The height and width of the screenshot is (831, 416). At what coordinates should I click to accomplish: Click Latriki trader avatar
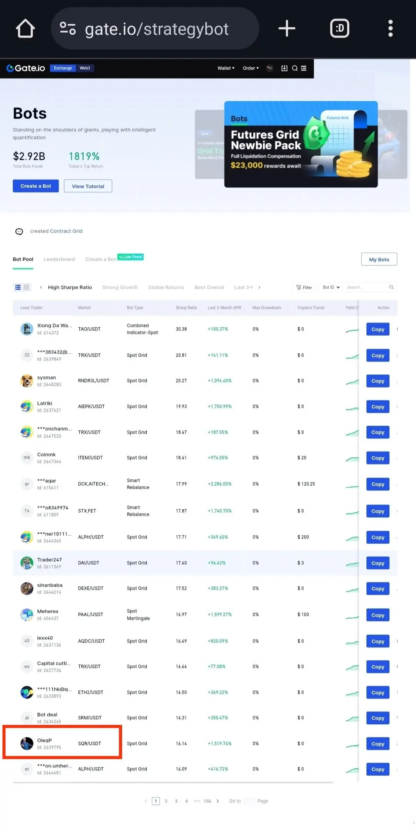(x=27, y=406)
